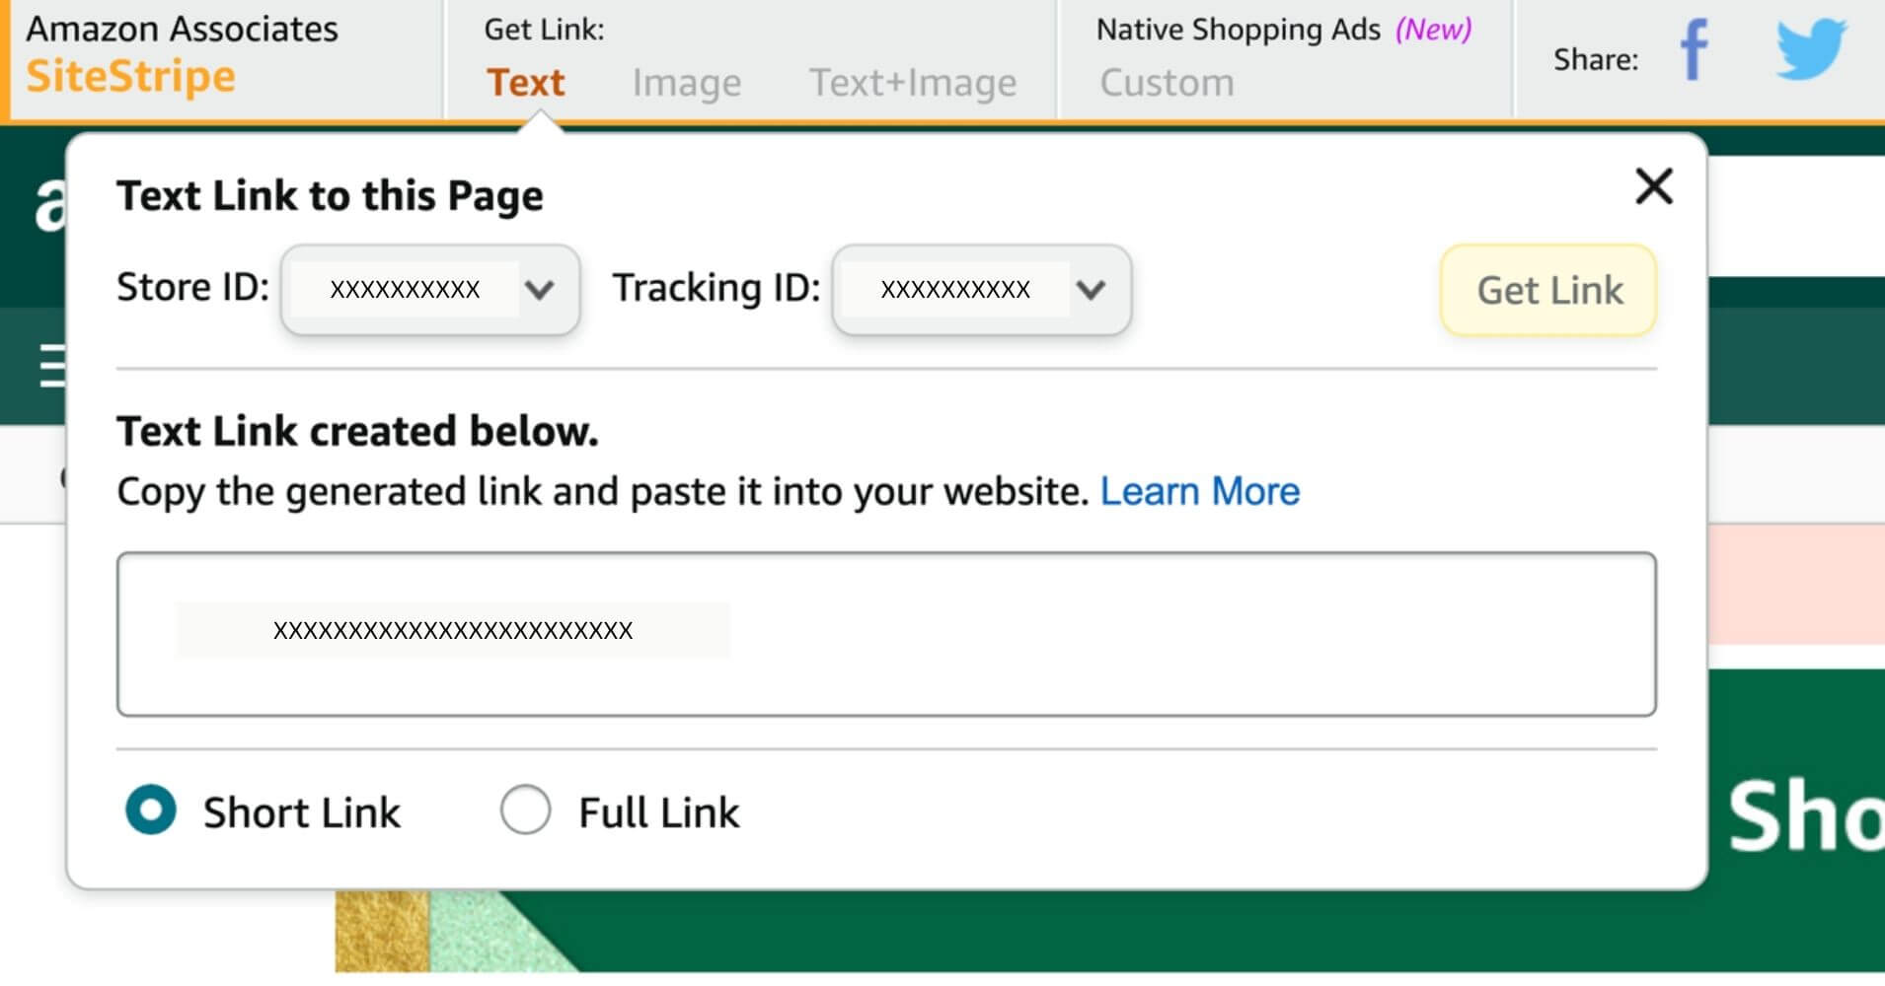
Task: Click the masked Store ID value
Action: [x=405, y=289]
